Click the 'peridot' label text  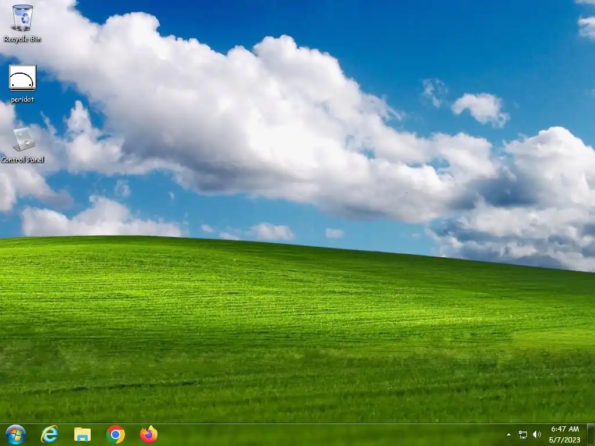point(23,99)
